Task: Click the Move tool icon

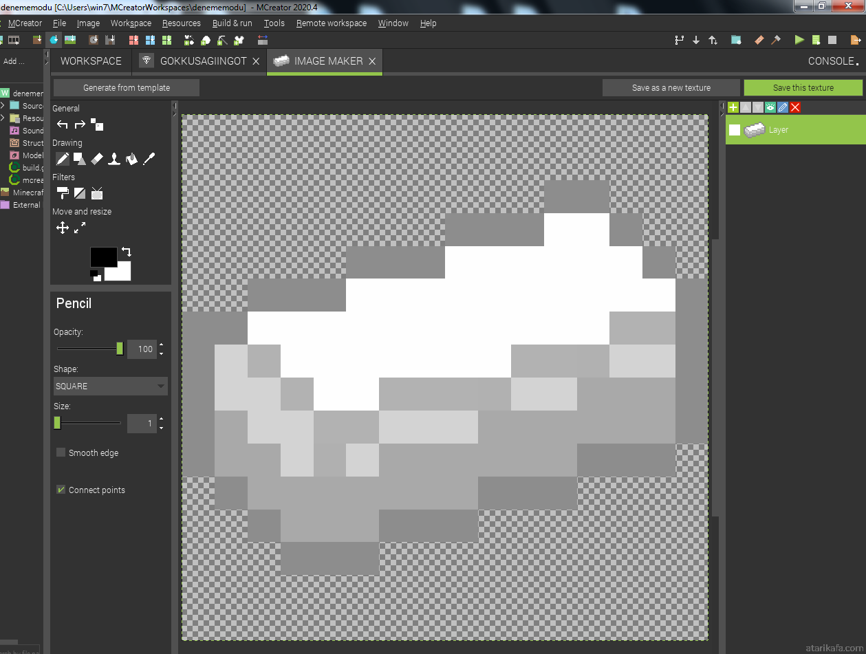Action: tap(63, 228)
